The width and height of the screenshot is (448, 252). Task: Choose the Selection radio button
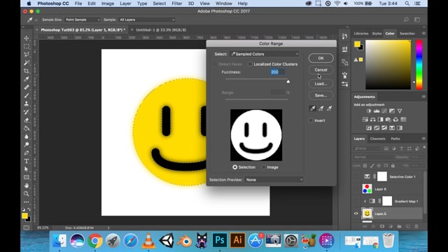pyautogui.click(x=235, y=167)
